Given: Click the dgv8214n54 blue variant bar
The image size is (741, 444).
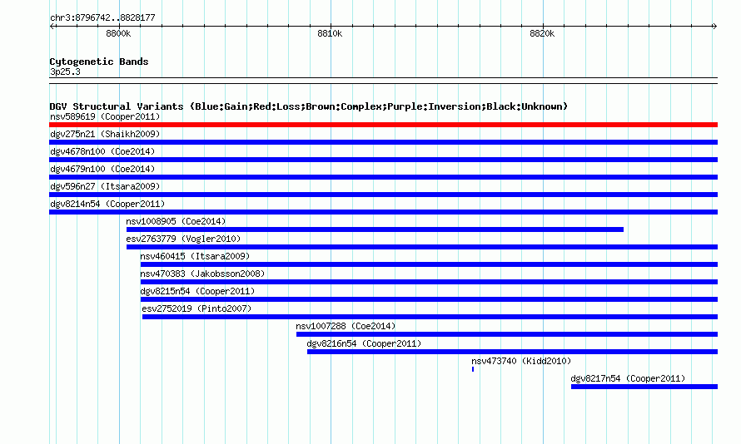Looking at the screenshot, I should point(383,212).
